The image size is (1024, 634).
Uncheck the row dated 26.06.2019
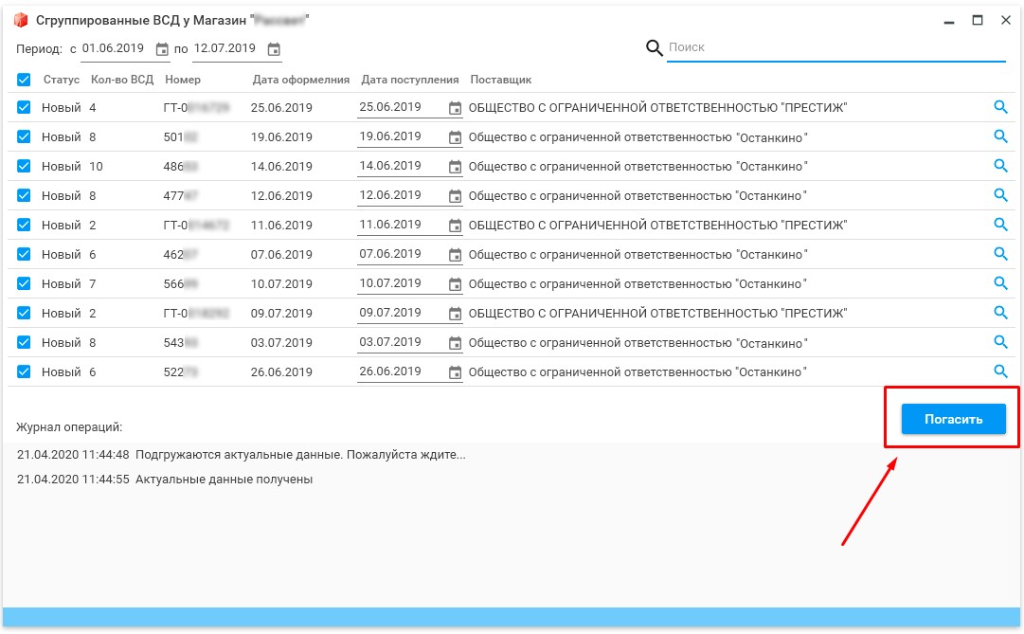pos(24,371)
